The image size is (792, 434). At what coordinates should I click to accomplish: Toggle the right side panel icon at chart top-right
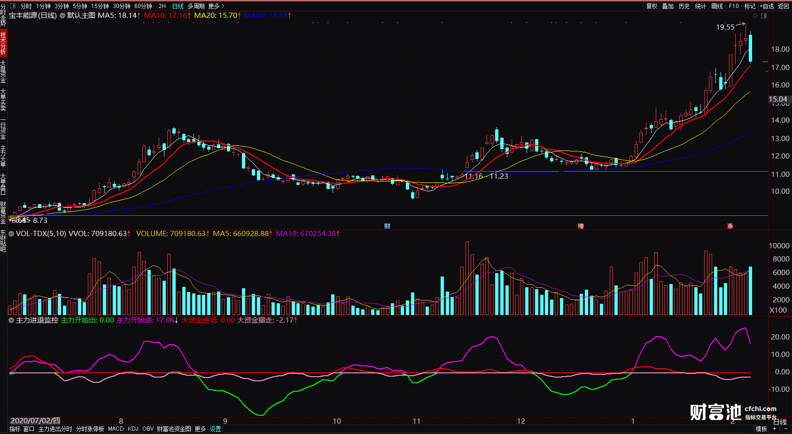(x=764, y=16)
